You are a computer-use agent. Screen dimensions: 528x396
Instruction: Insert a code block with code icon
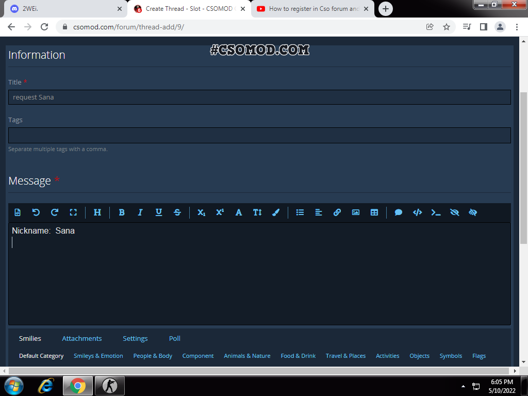tap(417, 212)
